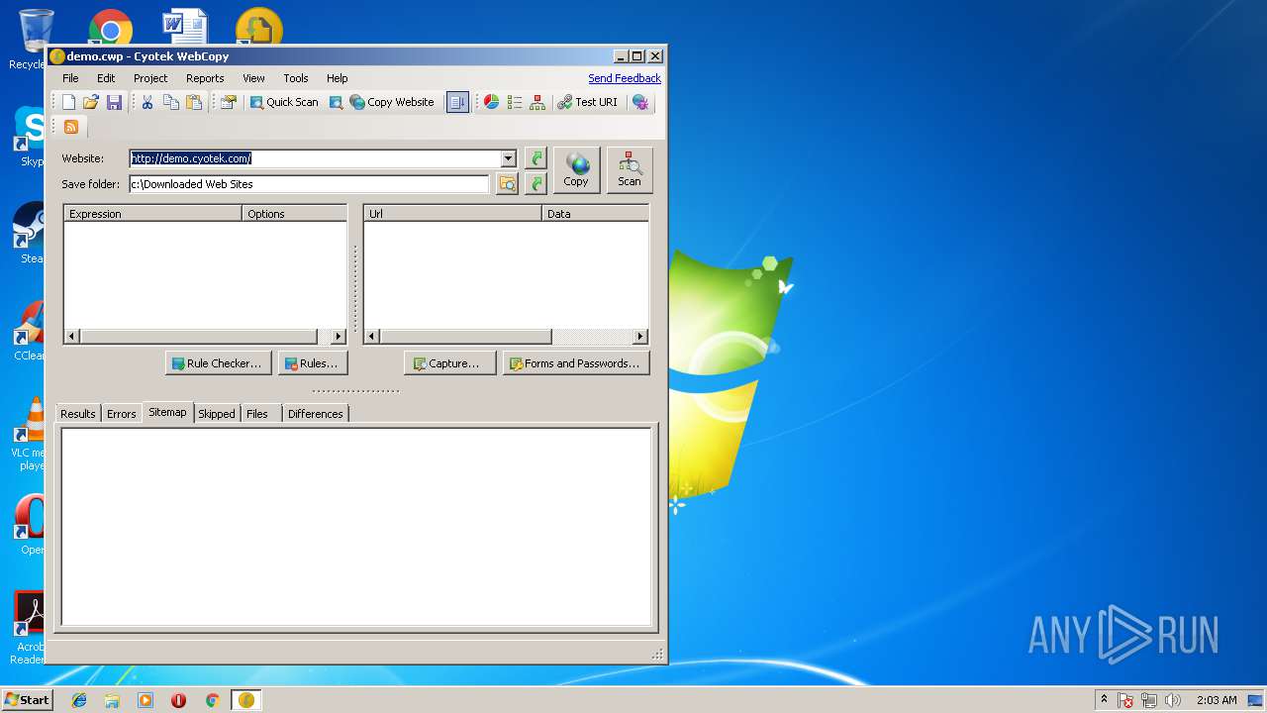Open the File menu

point(71,78)
